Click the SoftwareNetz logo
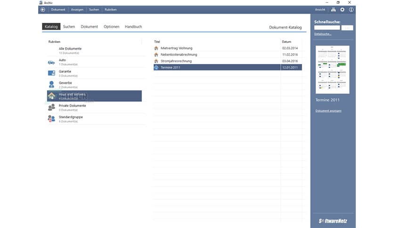 pos(333,221)
